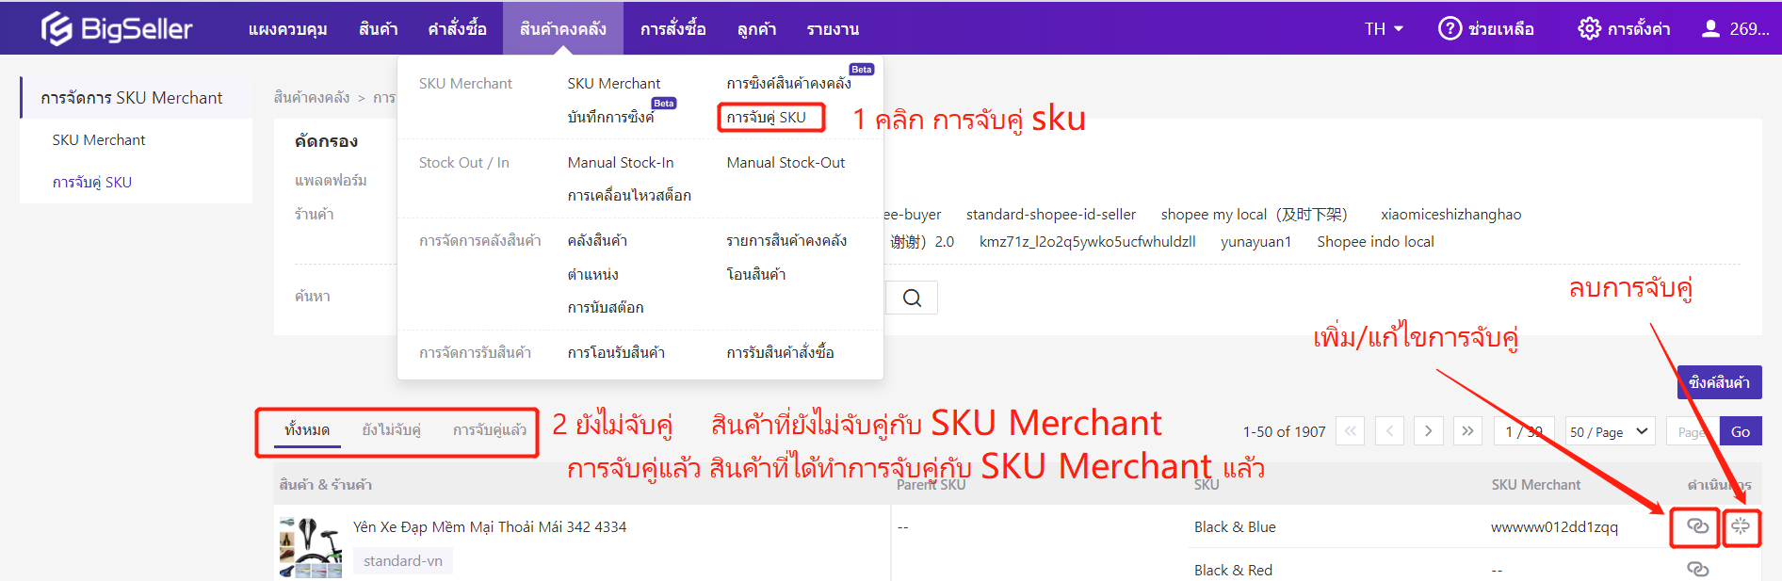Screen dimensions: 1782x581
Task: Click การจัดการ SKU Merchant sidebar heading
Action: pyautogui.click(x=132, y=97)
